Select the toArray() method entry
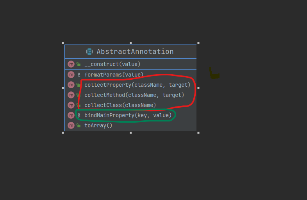307x200 pixels. click(98, 125)
